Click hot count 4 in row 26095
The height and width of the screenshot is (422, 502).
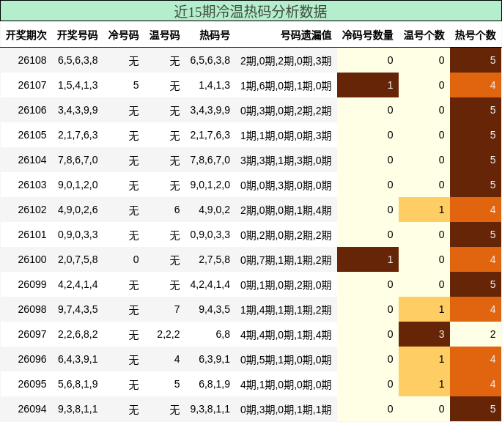(x=476, y=384)
